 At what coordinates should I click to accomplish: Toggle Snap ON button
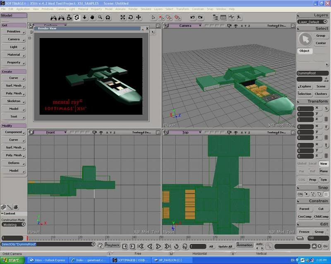[300, 194]
